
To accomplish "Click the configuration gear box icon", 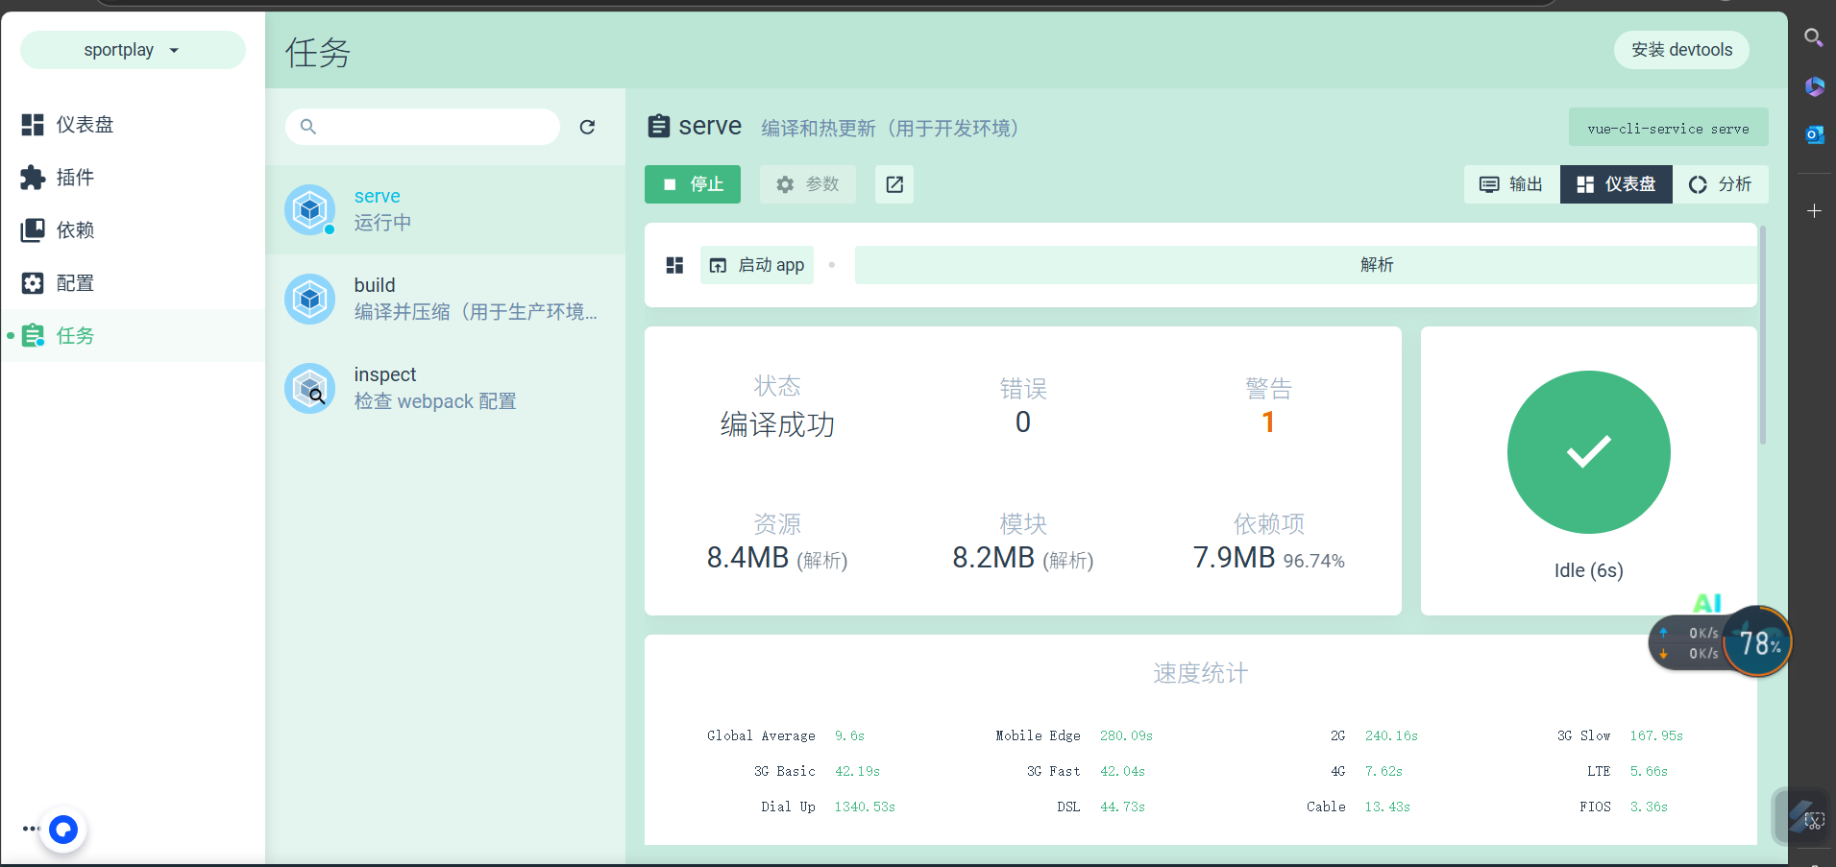I will pos(33,283).
